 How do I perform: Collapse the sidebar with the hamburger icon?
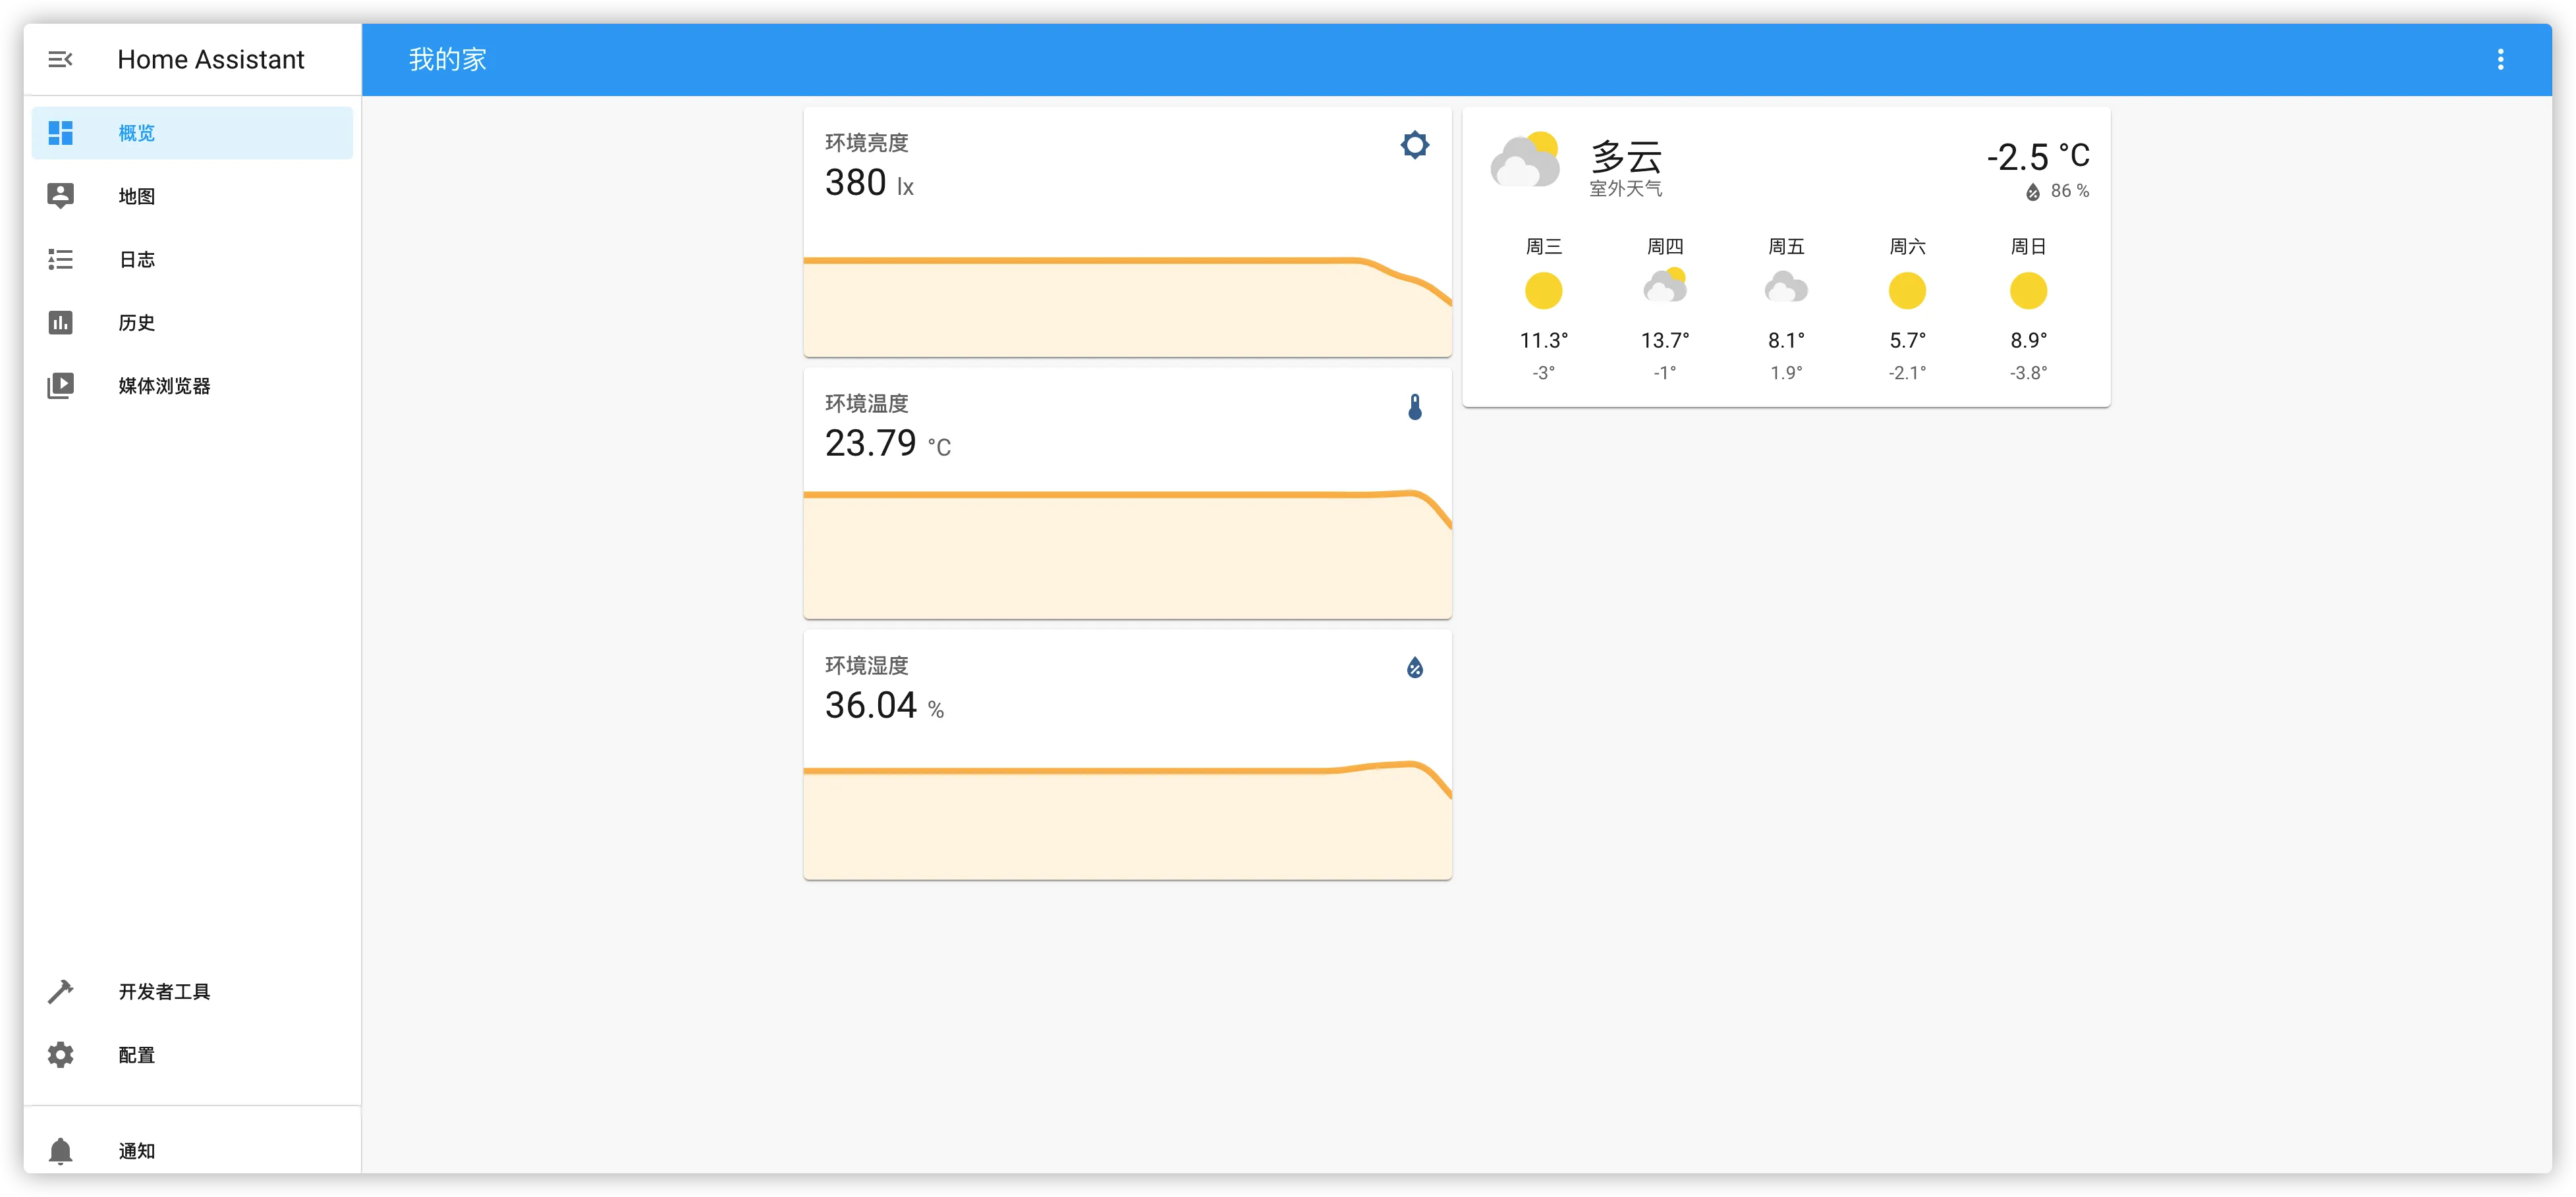click(x=60, y=60)
